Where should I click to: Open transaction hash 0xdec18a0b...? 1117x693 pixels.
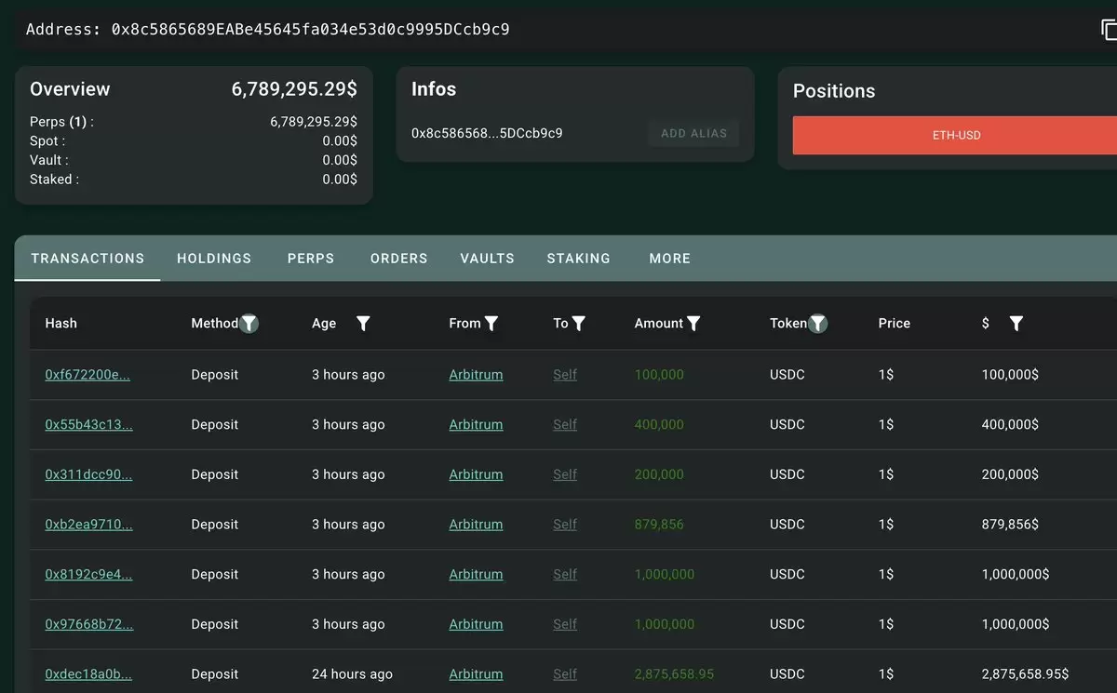[88, 674]
